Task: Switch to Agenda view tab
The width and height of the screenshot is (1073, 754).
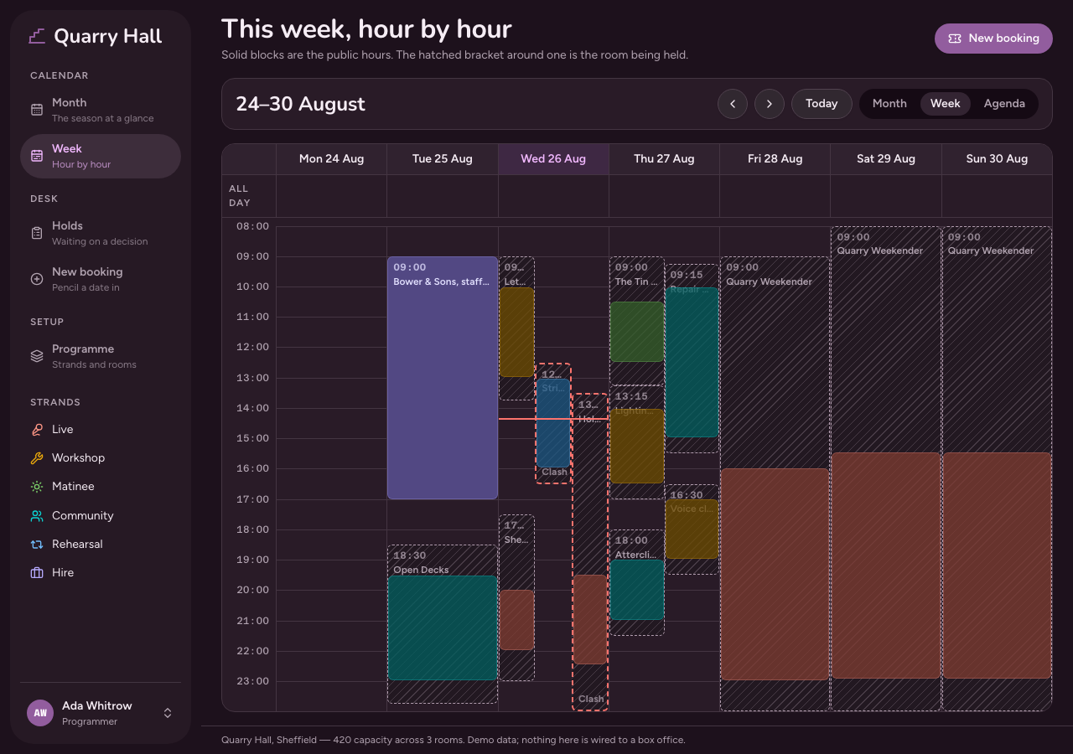Action: (1004, 104)
